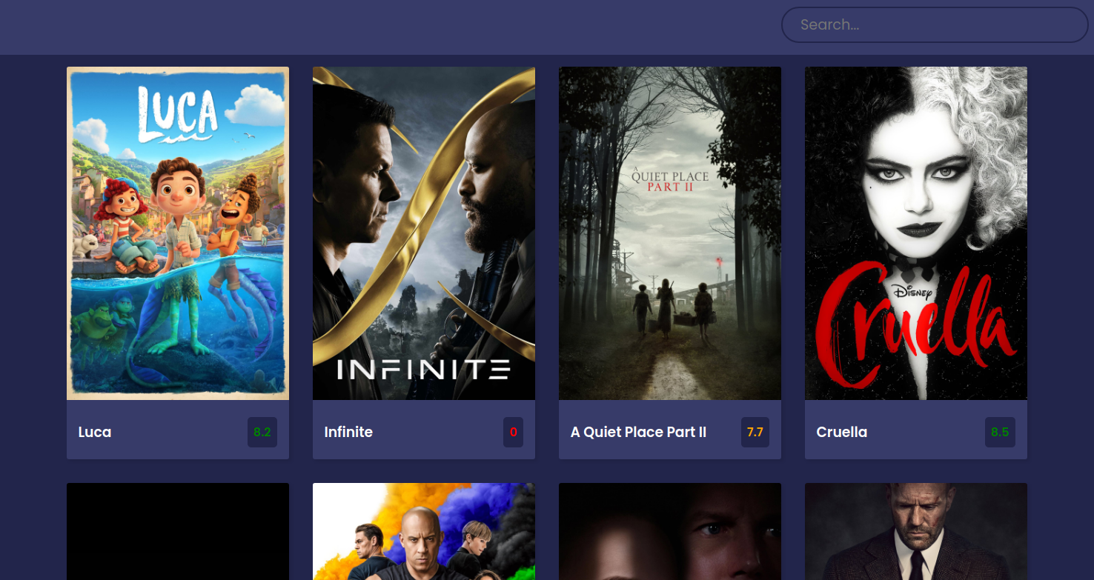1094x580 pixels.
Task: Click Infinite's red 0 rating badge
Action: tap(513, 432)
